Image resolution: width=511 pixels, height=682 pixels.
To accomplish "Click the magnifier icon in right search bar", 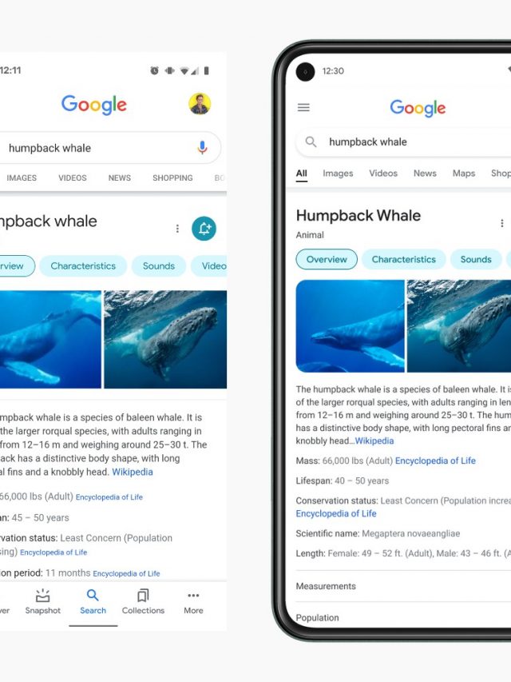I will pyautogui.click(x=311, y=142).
